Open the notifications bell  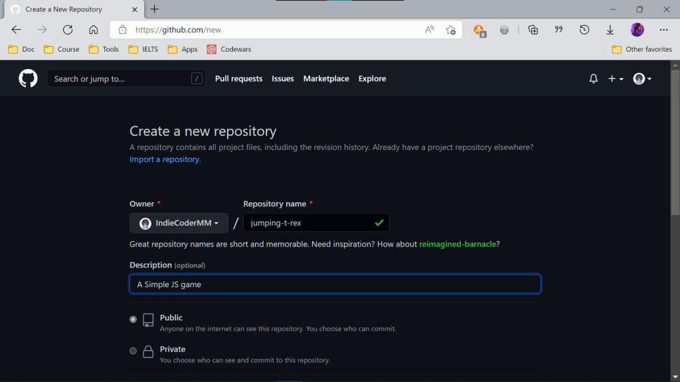tap(593, 79)
